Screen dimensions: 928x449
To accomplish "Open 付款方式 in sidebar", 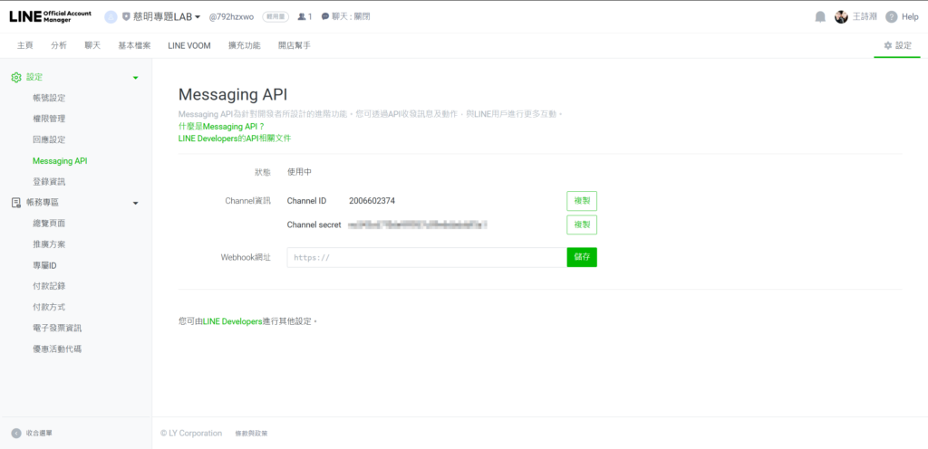I will point(49,307).
